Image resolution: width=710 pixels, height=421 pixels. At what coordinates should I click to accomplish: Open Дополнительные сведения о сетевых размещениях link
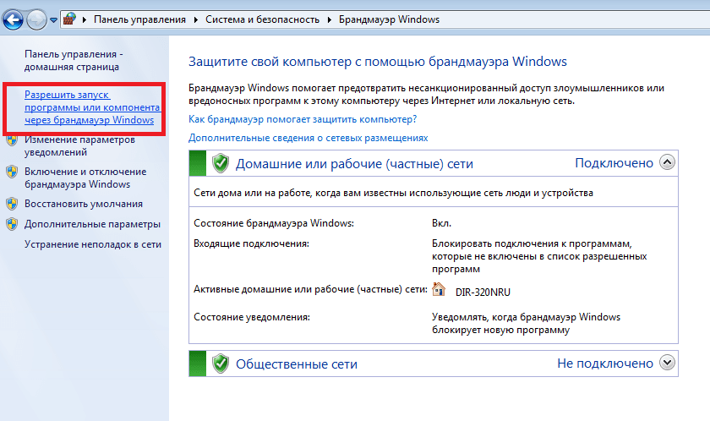click(x=308, y=138)
